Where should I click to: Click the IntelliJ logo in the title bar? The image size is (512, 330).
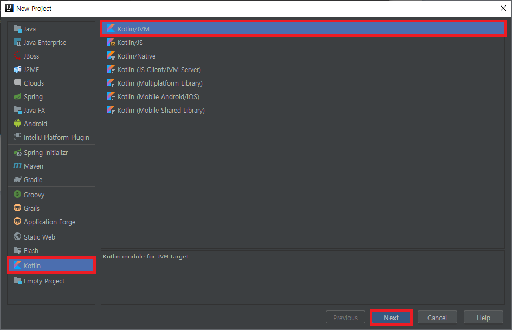[x=9, y=8]
